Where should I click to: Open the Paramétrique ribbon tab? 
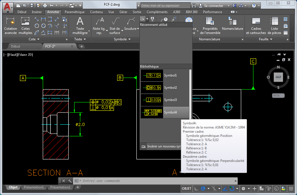[75, 12]
